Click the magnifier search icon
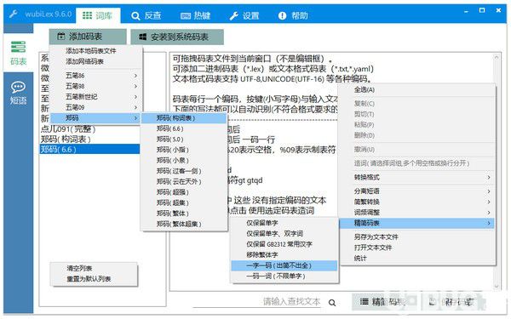 point(332,303)
